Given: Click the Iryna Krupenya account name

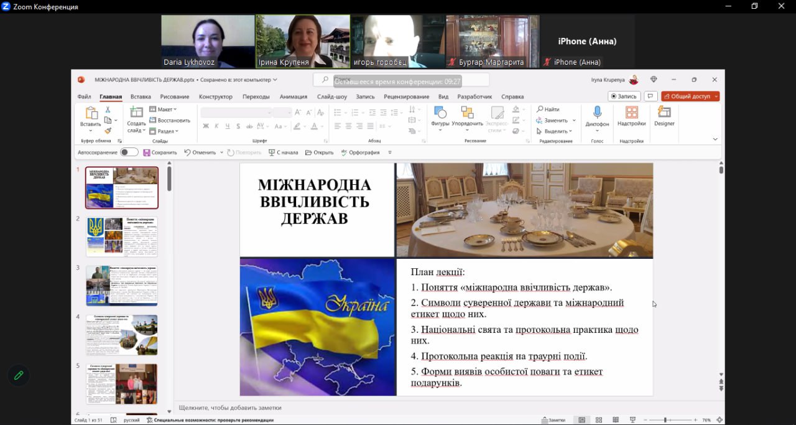Looking at the screenshot, I should (608, 80).
